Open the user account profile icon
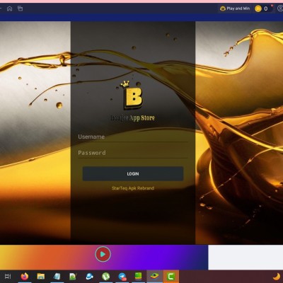This screenshot has height=283, width=283. [x=280, y=8]
